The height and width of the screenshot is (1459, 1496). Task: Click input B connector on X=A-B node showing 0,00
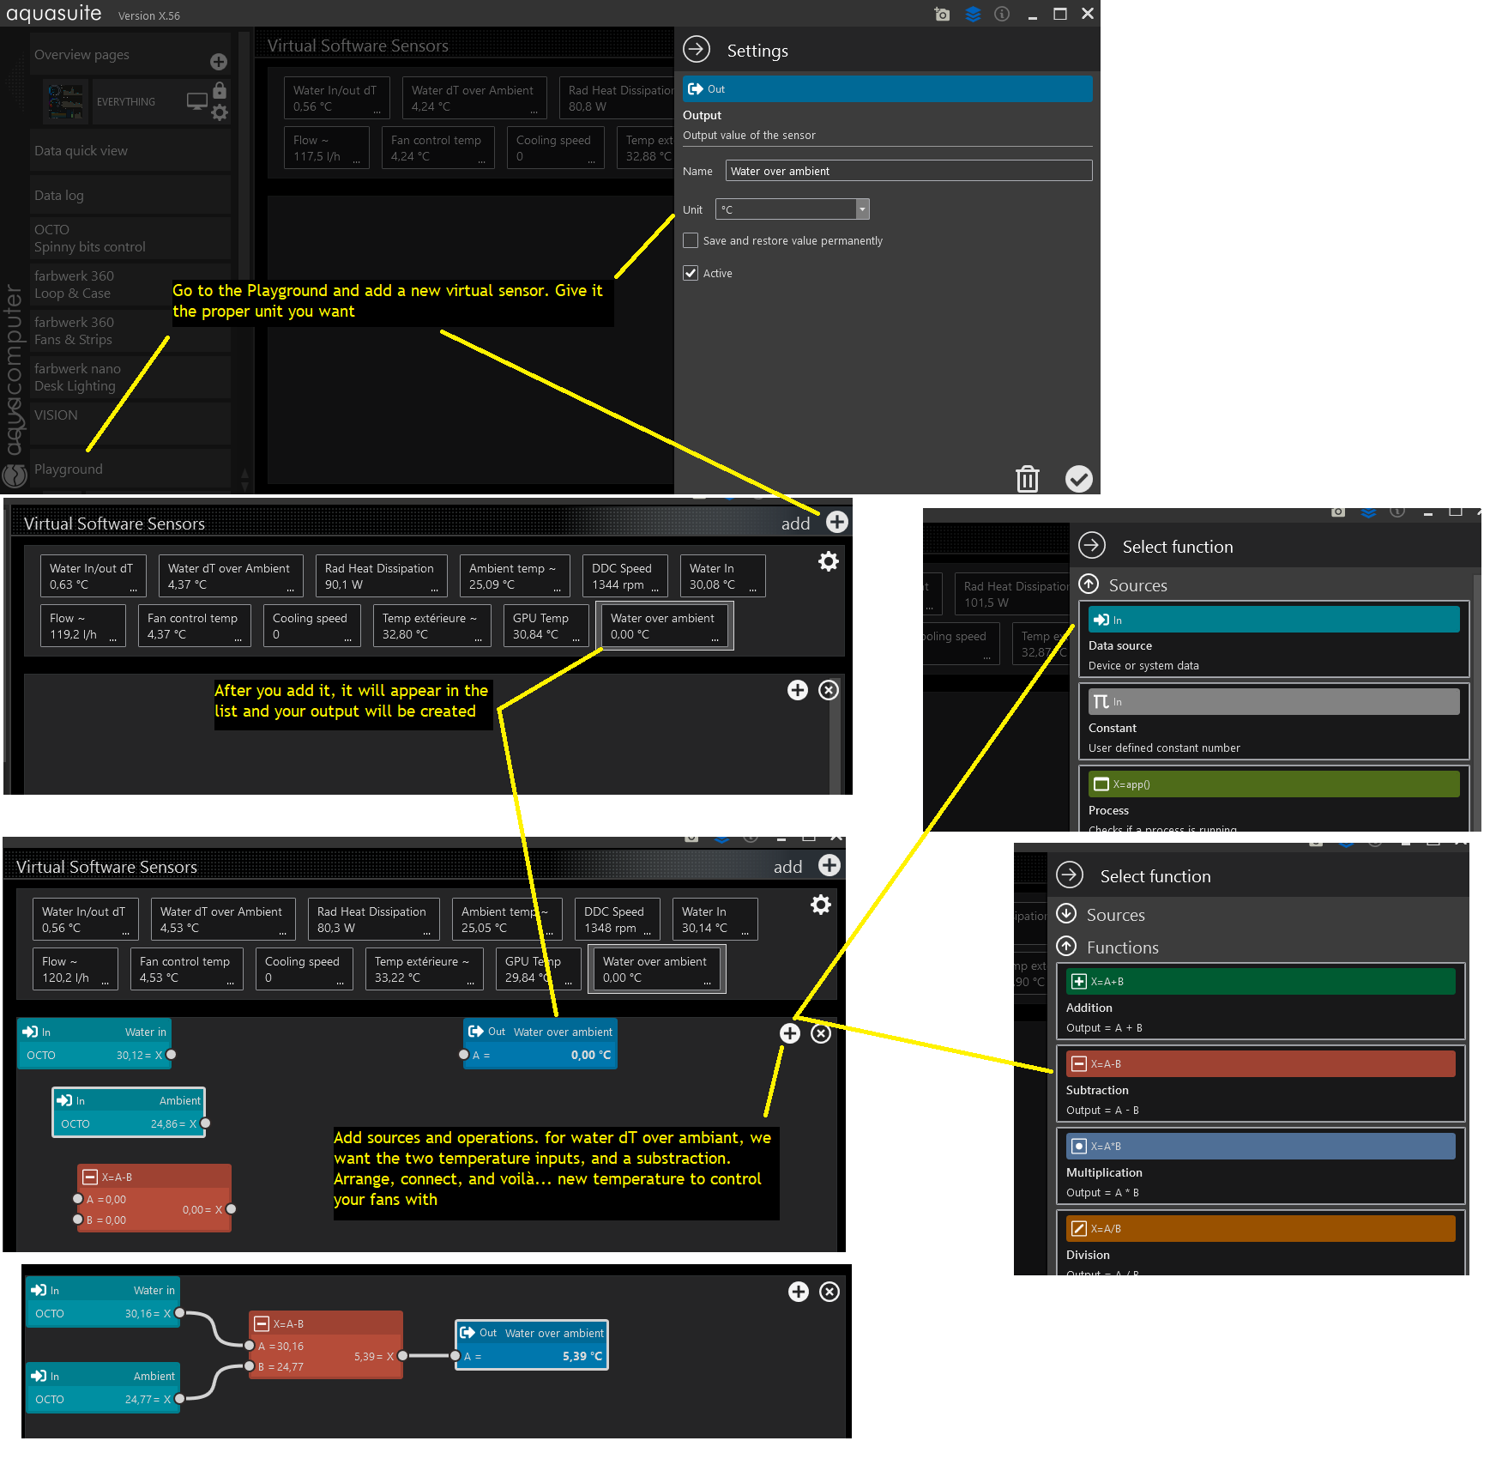point(78,1220)
